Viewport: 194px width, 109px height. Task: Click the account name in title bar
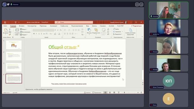[x=117, y=22]
